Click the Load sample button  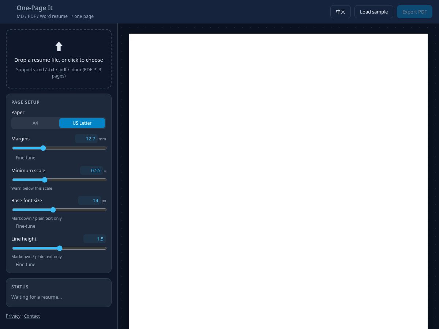[374, 12]
